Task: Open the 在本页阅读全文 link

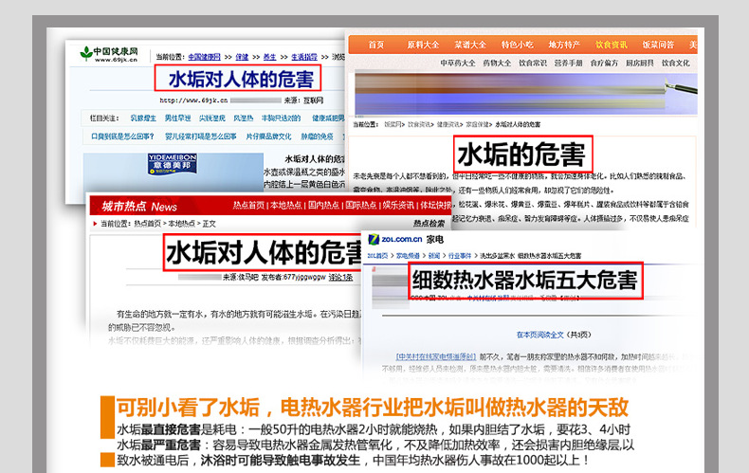Action: [x=540, y=335]
